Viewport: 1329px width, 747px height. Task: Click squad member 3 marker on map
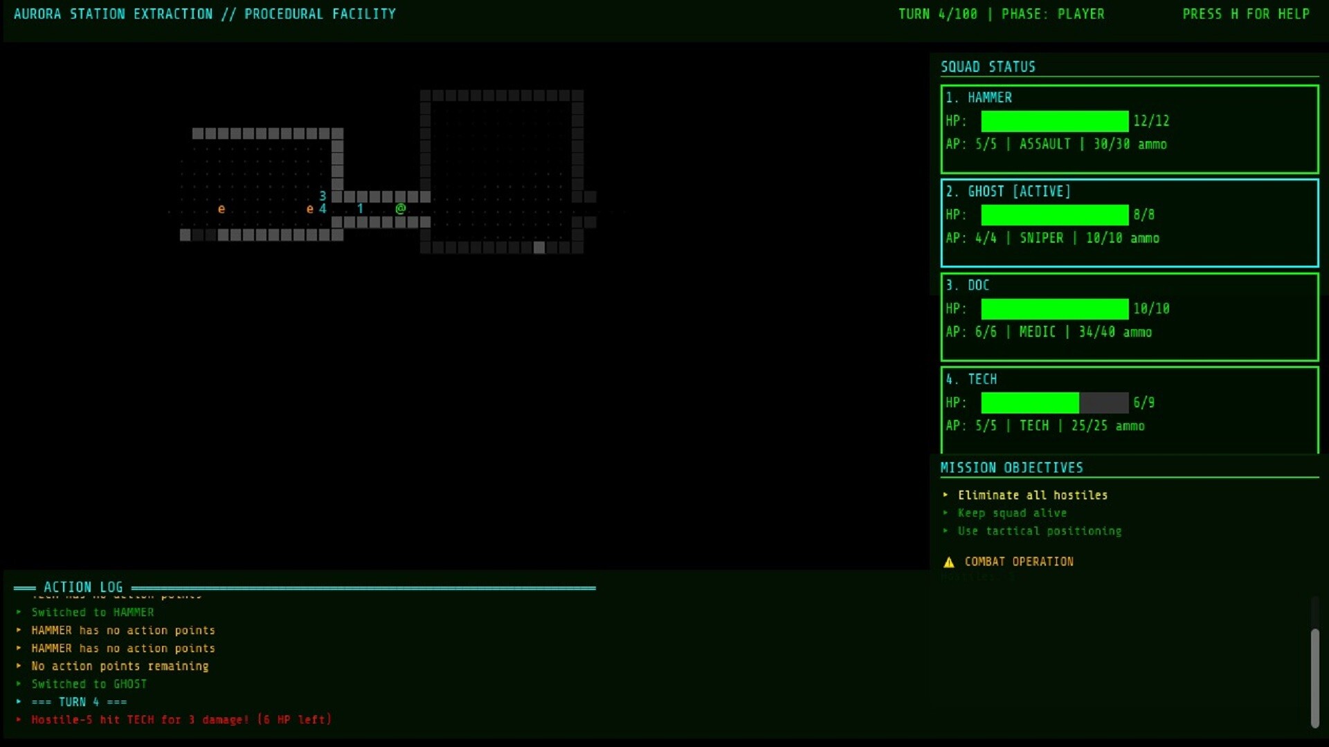click(x=323, y=196)
